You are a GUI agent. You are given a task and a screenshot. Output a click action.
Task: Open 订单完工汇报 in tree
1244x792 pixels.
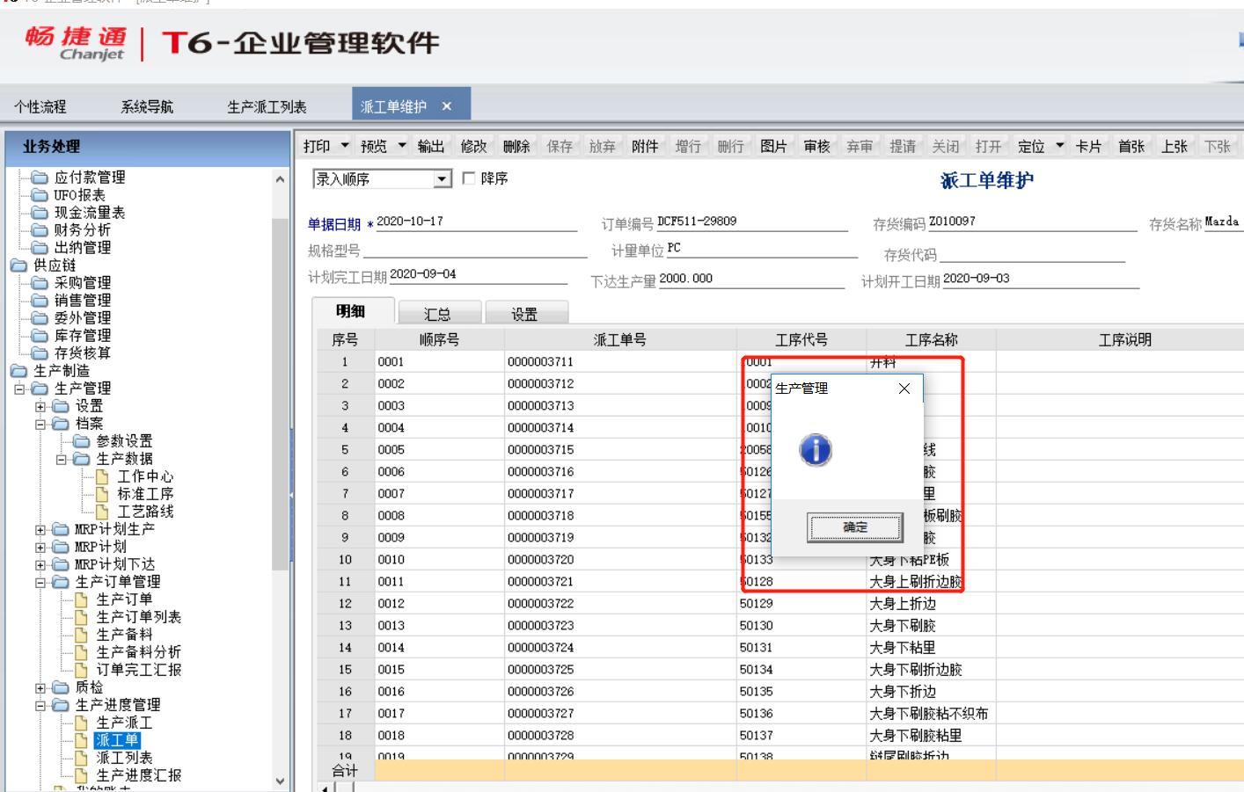pyautogui.click(x=128, y=670)
